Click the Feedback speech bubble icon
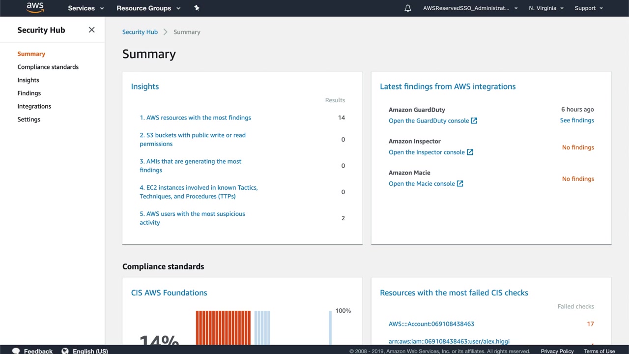The image size is (629, 354). 16,351
